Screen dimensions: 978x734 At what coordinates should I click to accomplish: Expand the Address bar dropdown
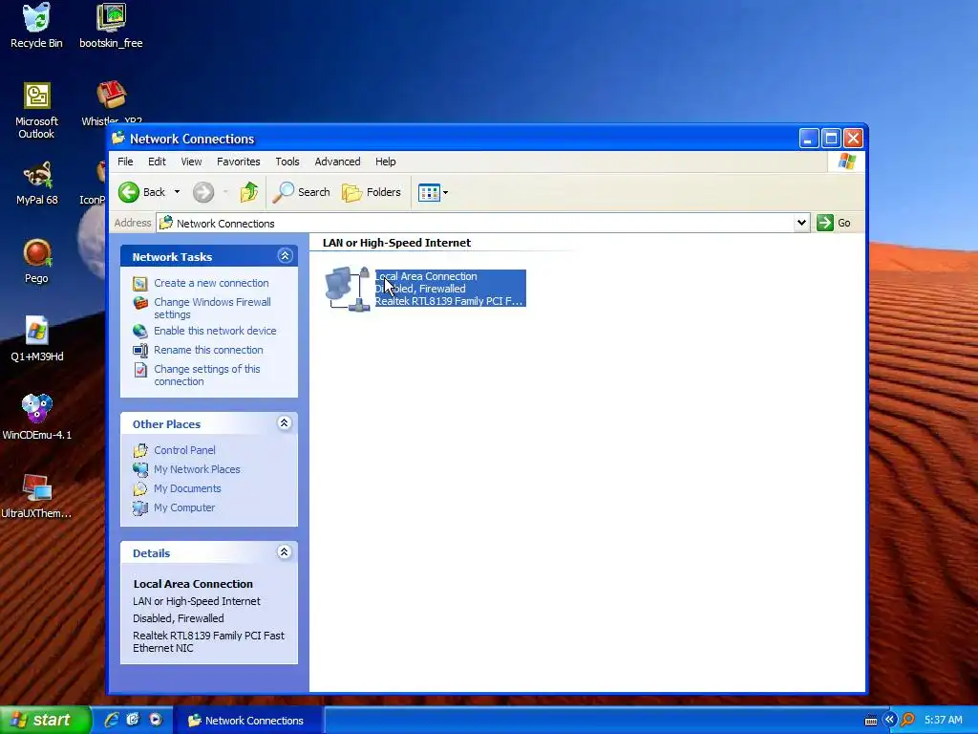click(801, 223)
